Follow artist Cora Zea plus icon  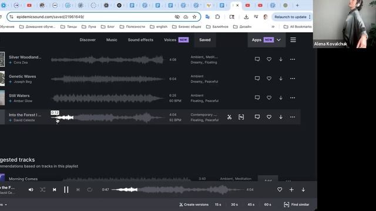point(11,63)
